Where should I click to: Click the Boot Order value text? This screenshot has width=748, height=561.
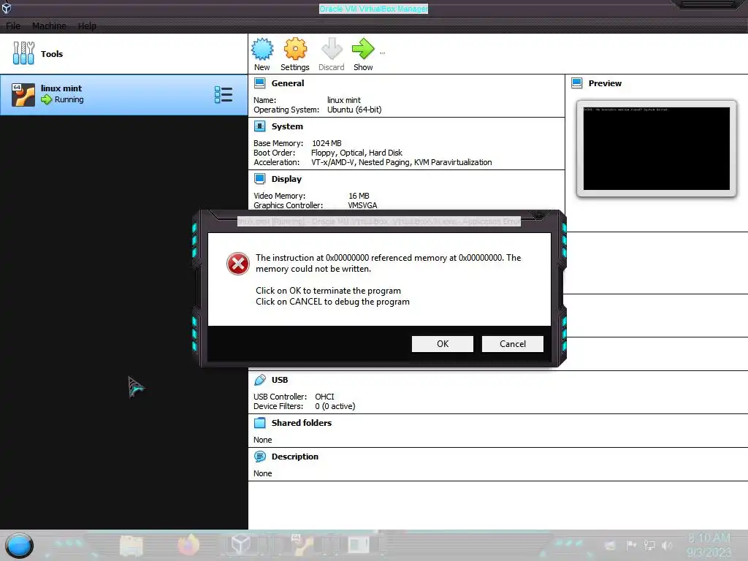click(x=356, y=153)
